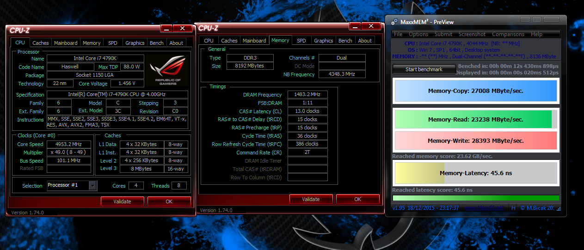The height and width of the screenshot is (250, 584).
Task: Open SPD tab in left CPU-Z window
Action: click(113, 43)
